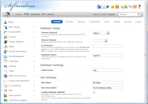Image resolution: width=148 pixels, height=104 pixels.
Task: Click the Table Prefix field showing wp_
Action: (108, 70)
